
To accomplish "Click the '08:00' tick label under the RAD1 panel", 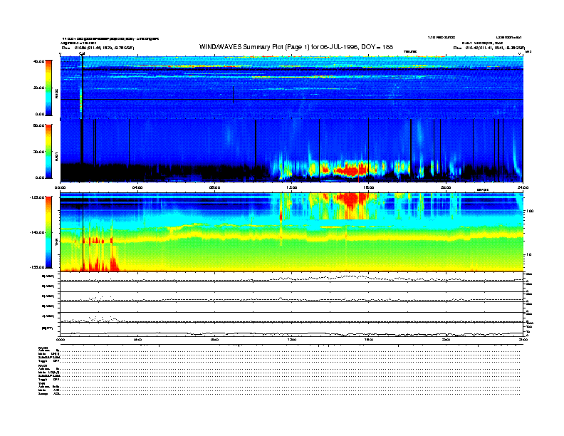I will point(214,187).
